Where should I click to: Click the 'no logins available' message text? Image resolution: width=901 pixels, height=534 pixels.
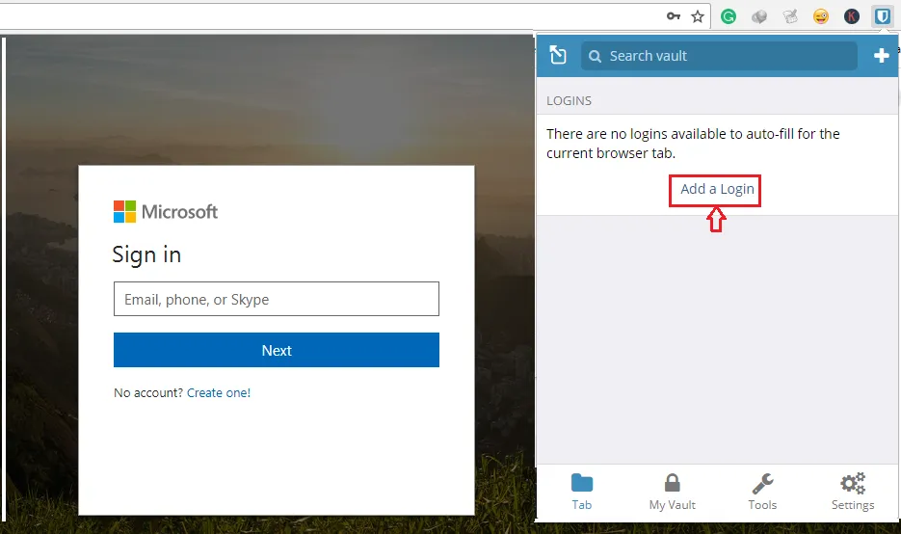[693, 144]
